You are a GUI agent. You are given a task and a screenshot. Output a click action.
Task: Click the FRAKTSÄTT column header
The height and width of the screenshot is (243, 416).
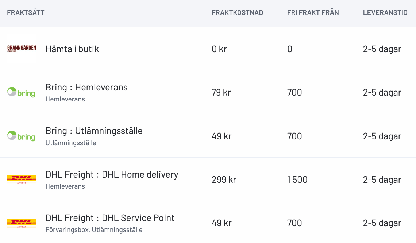pos(26,13)
